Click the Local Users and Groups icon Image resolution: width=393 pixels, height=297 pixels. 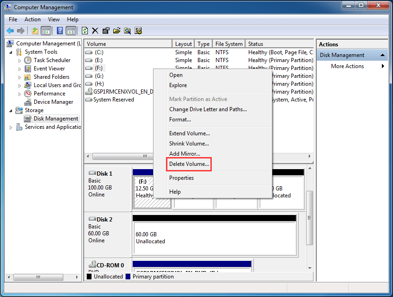(x=28, y=85)
